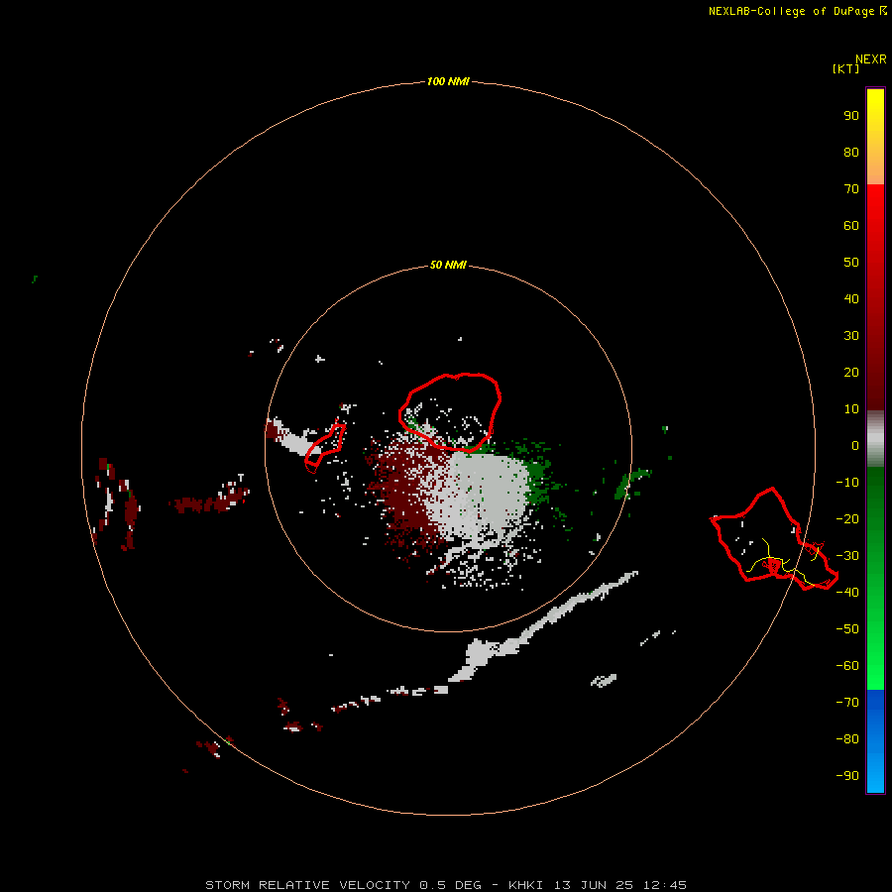Click the -40 value on the velocity scale
This screenshot has width=892, height=892.
(847, 593)
